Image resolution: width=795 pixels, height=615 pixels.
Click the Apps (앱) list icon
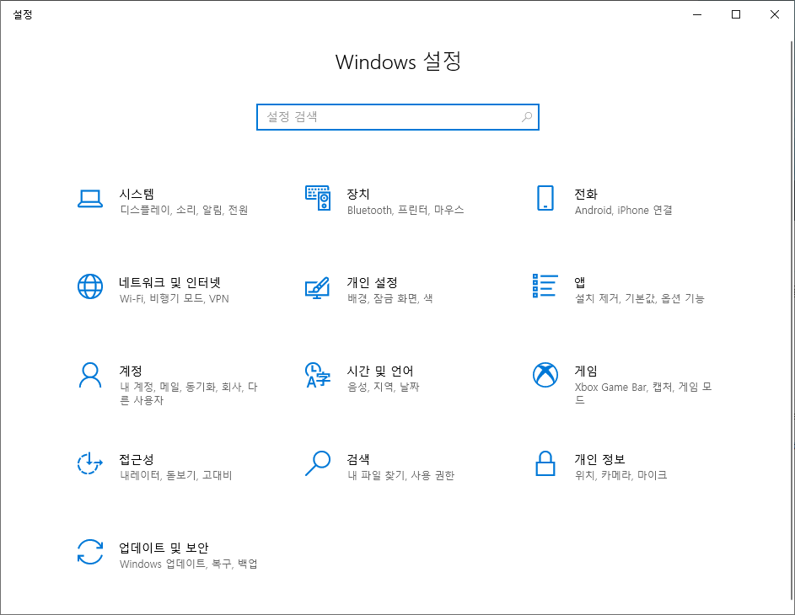point(545,286)
